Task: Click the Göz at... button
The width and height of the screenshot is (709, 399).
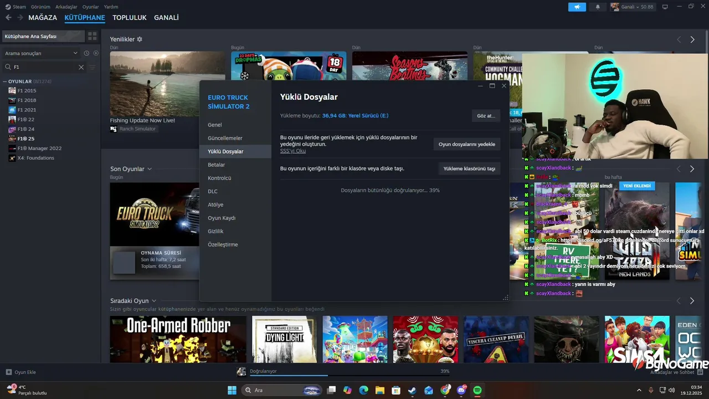Action: [486, 116]
